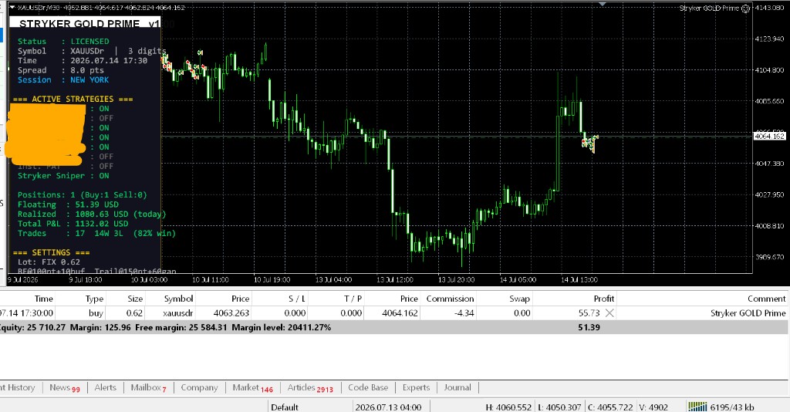Click the 4063.263 open price cell
790x412 pixels.
pyautogui.click(x=231, y=312)
